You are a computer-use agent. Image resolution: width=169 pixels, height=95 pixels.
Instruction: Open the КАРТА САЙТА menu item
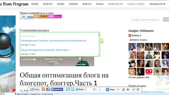pos(136,4)
